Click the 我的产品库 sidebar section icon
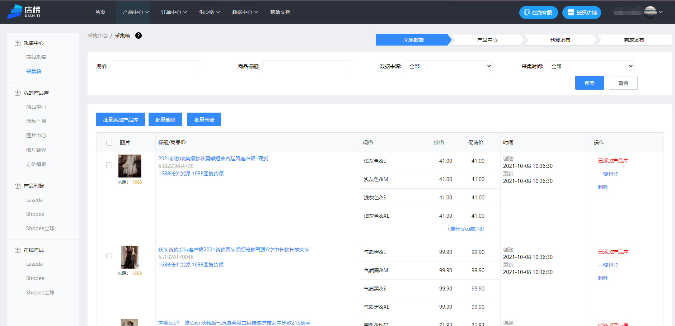 pos(17,93)
